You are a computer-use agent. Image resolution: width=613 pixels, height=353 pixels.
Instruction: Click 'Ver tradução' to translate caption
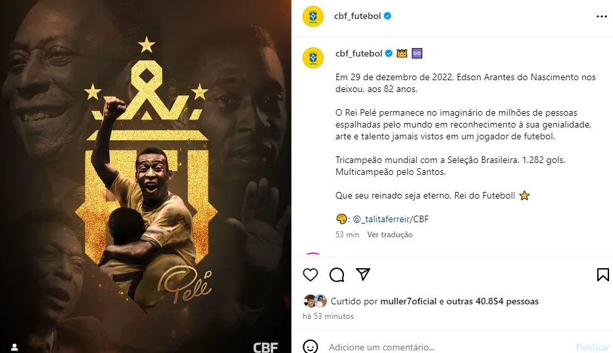(x=390, y=235)
